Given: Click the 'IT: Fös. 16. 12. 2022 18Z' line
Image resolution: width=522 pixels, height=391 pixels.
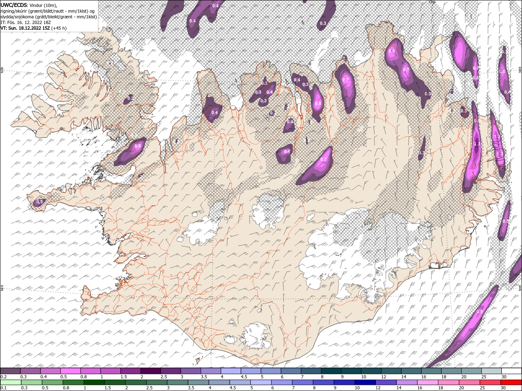Looking at the screenshot, I should [25, 22].
